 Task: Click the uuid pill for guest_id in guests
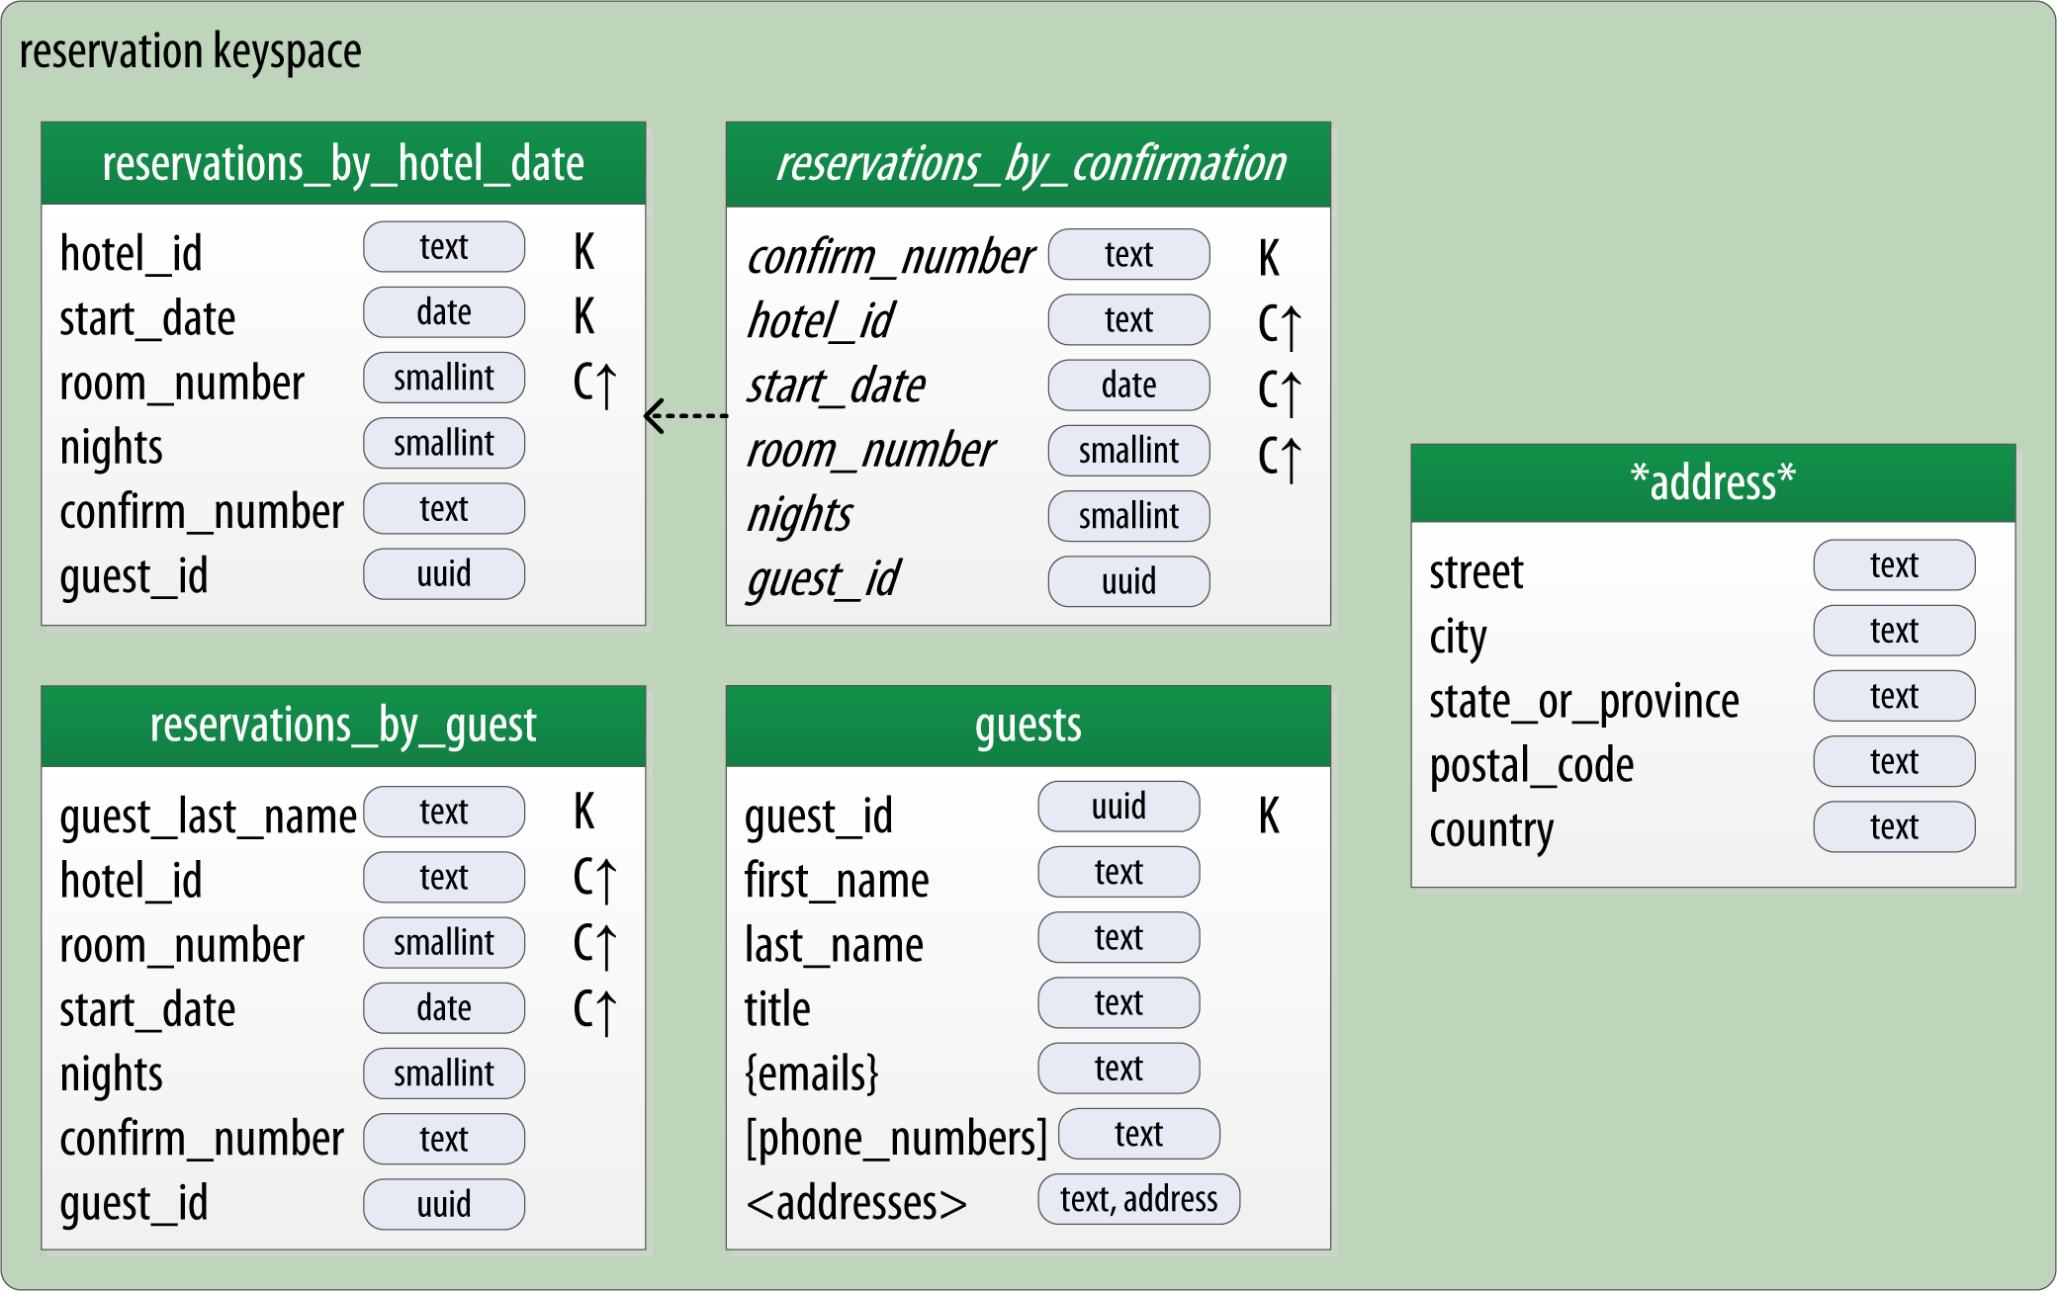[1118, 807]
